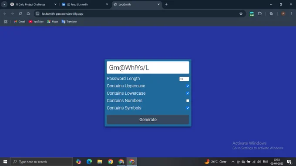
Task: Launch Microsoft Edge from taskbar
Action: (89, 162)
